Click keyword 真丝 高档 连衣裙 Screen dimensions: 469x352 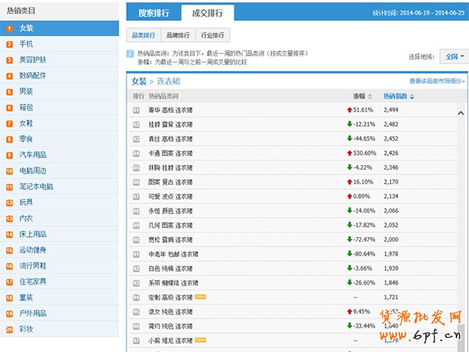click(170, 139)
